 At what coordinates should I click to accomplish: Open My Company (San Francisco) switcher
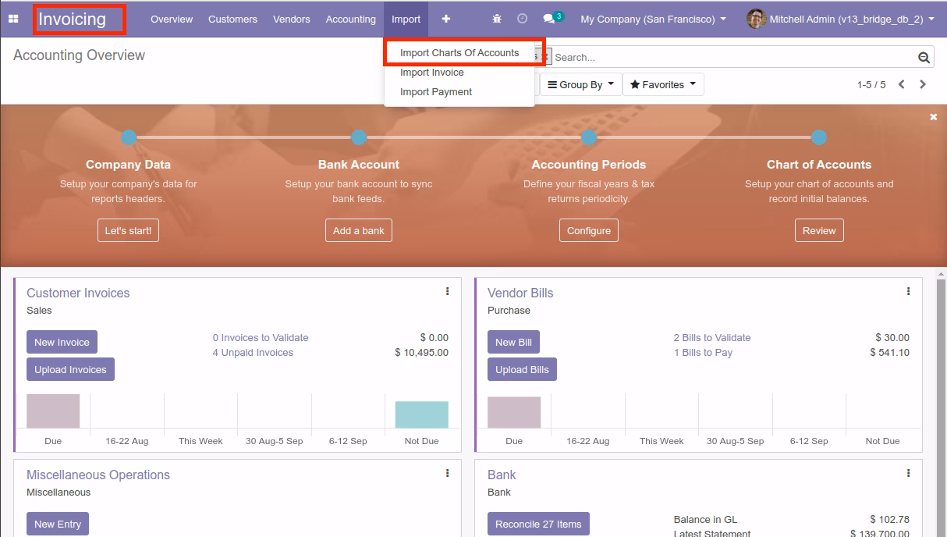coord(653,19)
